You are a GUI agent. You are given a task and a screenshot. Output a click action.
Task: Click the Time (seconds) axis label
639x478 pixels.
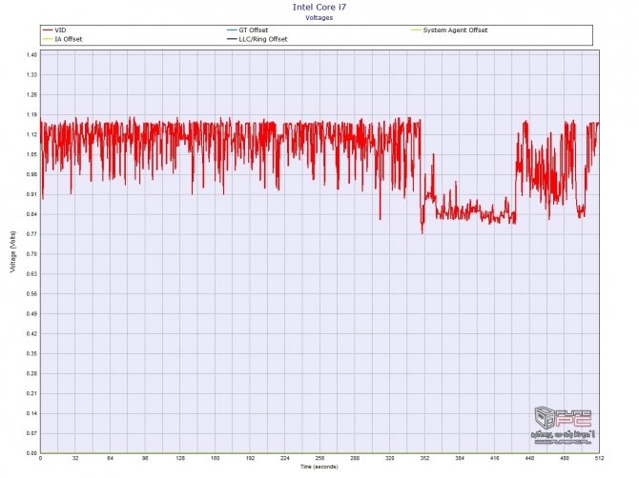(x=319, y=467)
